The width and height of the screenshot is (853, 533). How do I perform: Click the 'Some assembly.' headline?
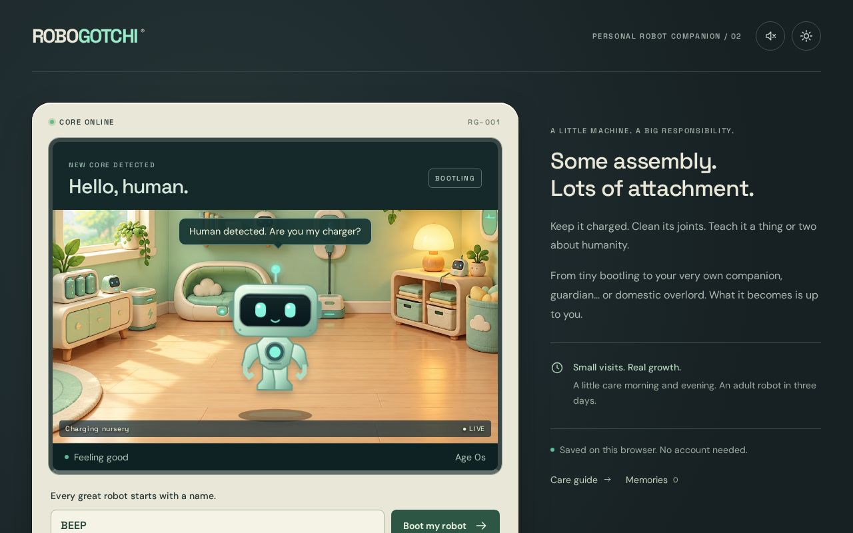[x=634, y=161]
